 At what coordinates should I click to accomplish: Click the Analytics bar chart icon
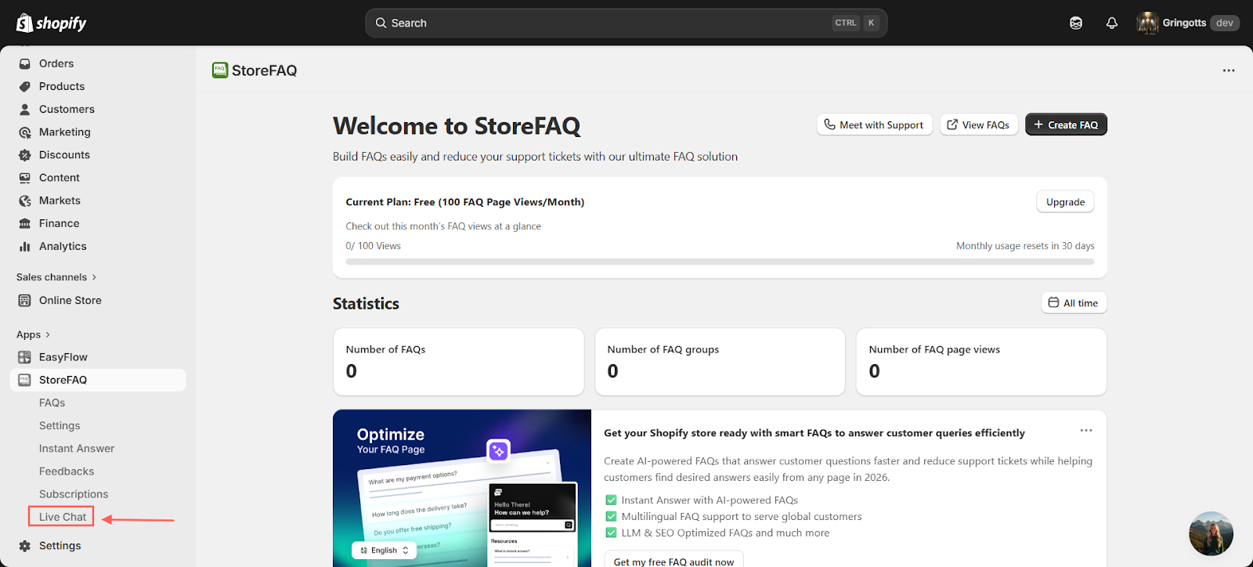coord(25,246)
